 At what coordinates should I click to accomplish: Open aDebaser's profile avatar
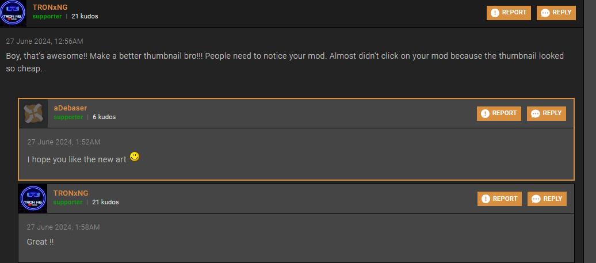tap(33, 113)
